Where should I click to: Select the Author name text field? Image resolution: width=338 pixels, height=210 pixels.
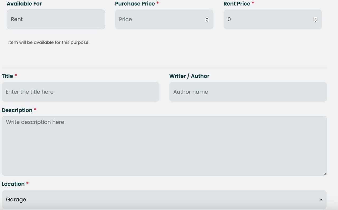click(x=248, y=92)
